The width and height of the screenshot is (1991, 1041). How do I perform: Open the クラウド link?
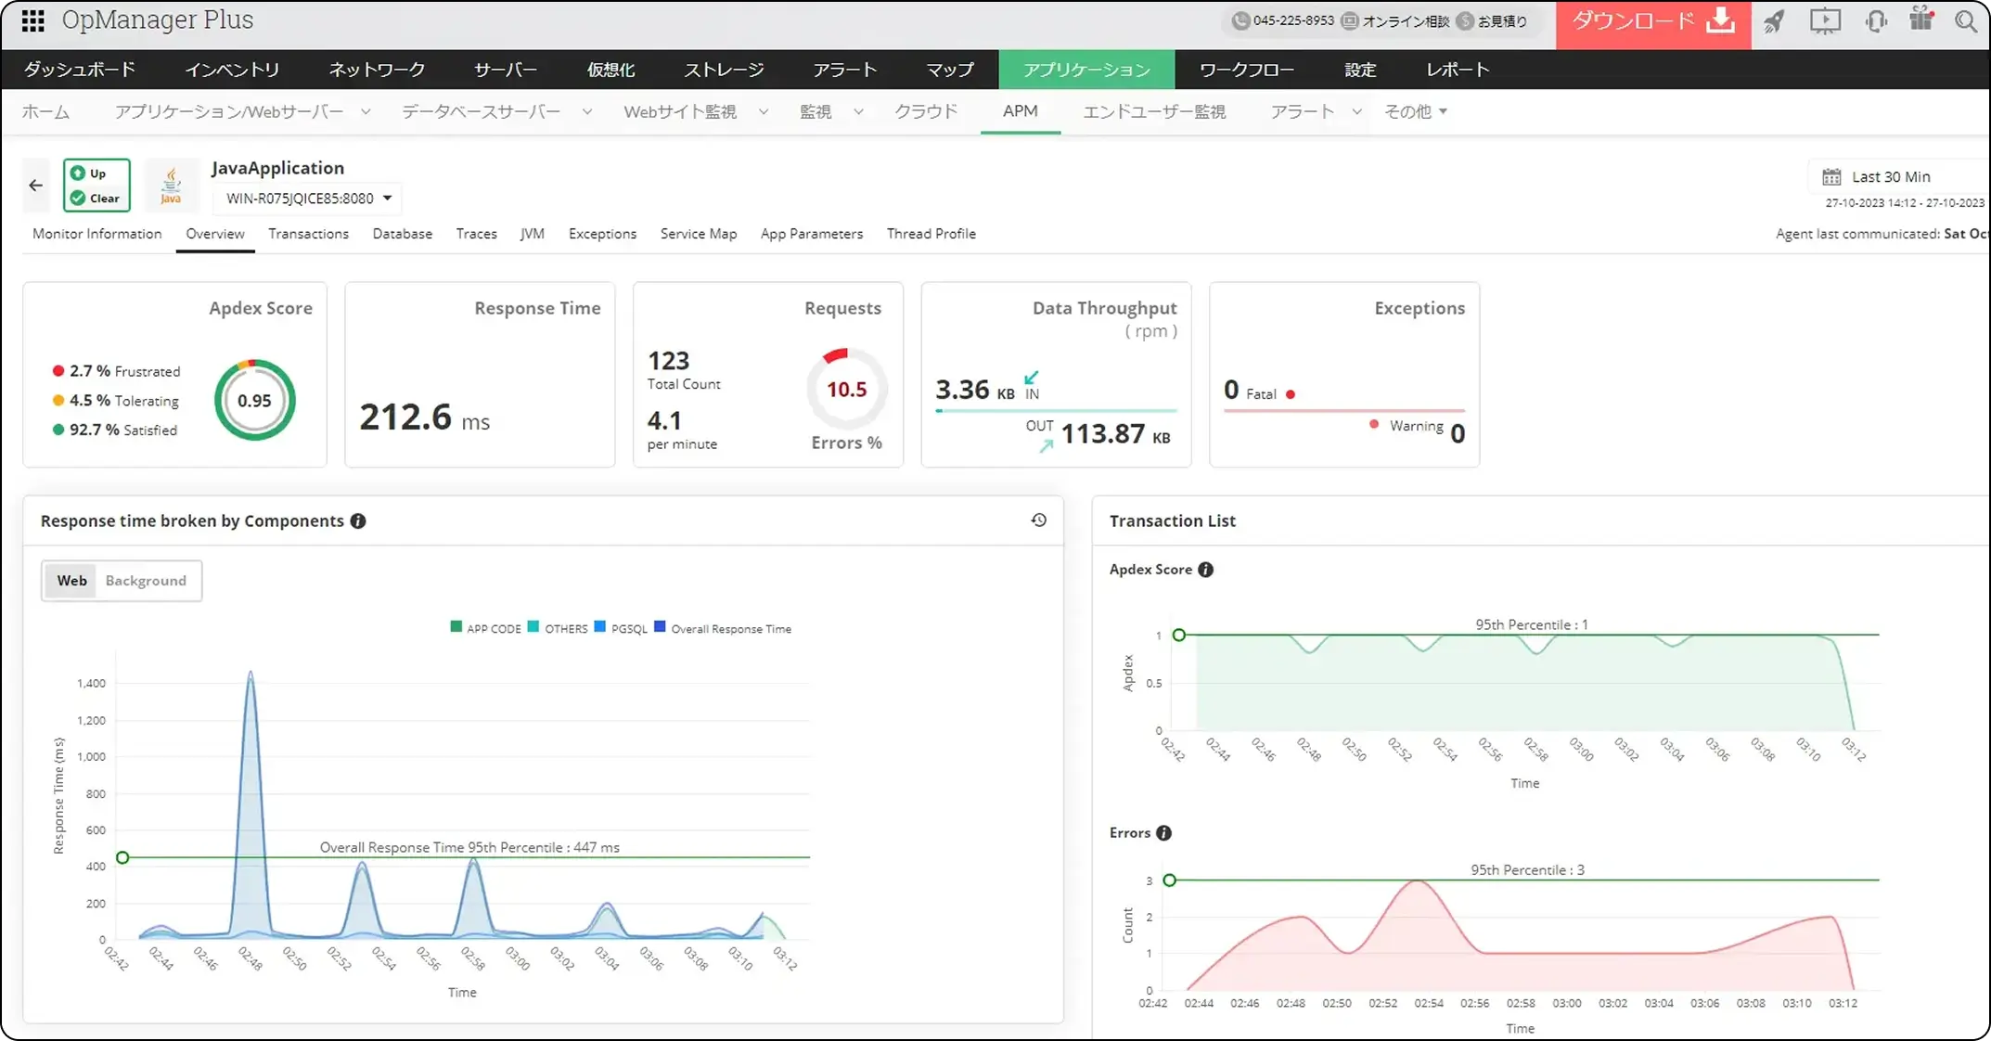(x=926, y=112)
